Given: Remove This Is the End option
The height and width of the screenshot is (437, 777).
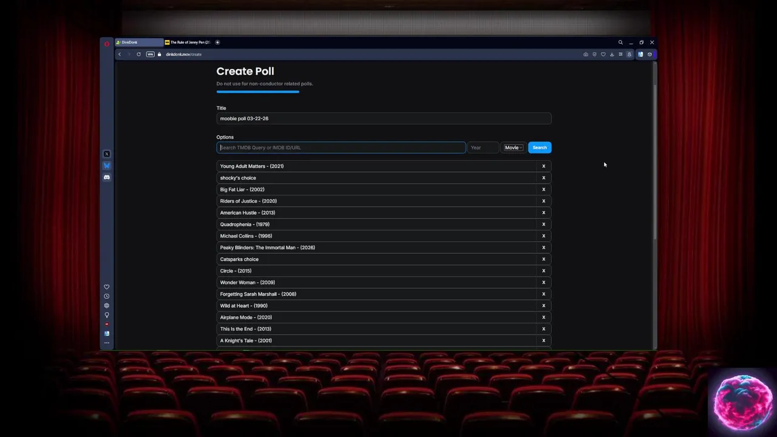Looking at the screenshot, I should click(x=544, y=329).
